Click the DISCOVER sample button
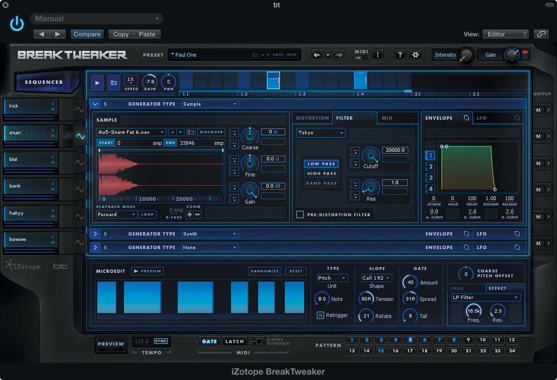 pyautogui.click(x=211, y=132)
